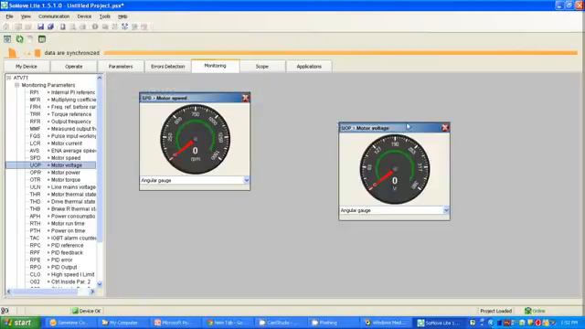Click the green refresh arrows icon
This screenshot has height=329, width=585.
(x=19, y=38)
